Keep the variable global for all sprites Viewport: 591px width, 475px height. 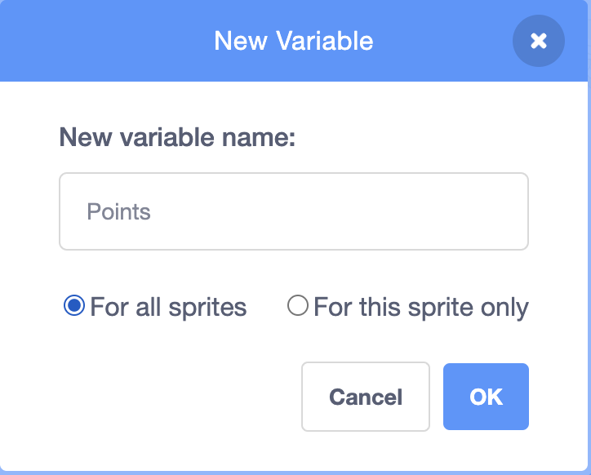[x=74, y=307]
